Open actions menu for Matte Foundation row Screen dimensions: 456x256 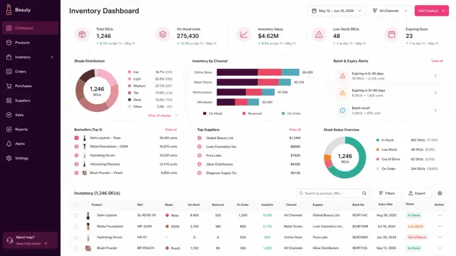pos(440,226)
